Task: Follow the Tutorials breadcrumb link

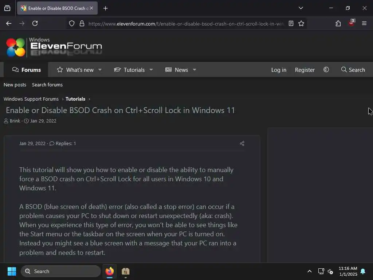Action: [75, 99]
